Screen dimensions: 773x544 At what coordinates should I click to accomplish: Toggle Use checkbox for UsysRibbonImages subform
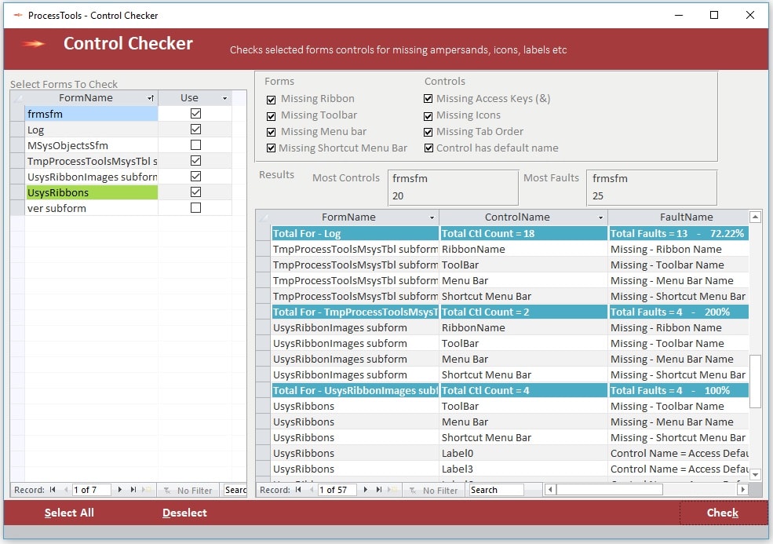pos(195,177)
